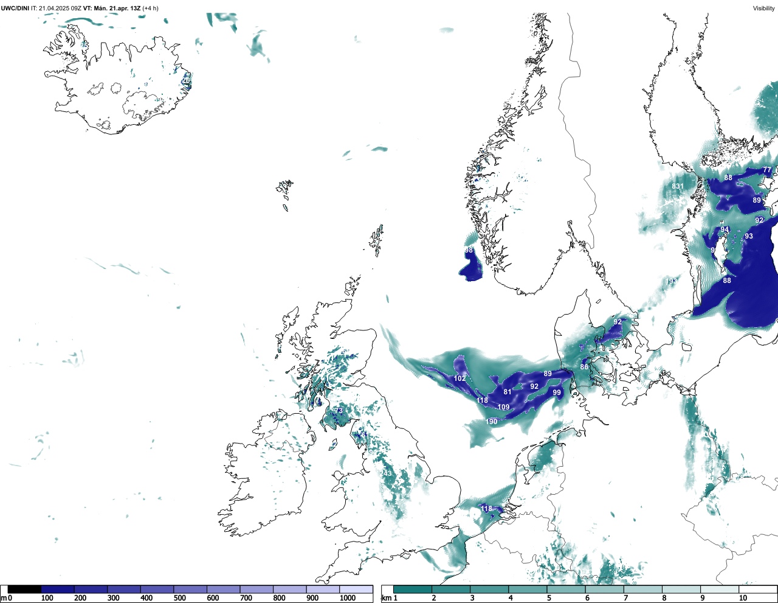Click the 'Visibility' title label

(764, 8)
